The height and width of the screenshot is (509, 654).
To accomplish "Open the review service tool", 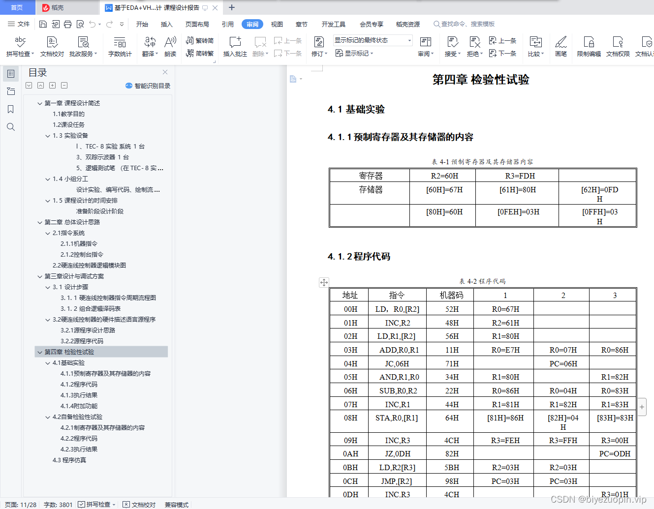I will coord(83,46).
